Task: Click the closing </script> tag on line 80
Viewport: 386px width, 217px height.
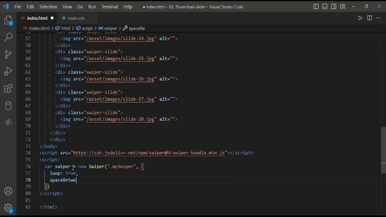Action: 51,193
